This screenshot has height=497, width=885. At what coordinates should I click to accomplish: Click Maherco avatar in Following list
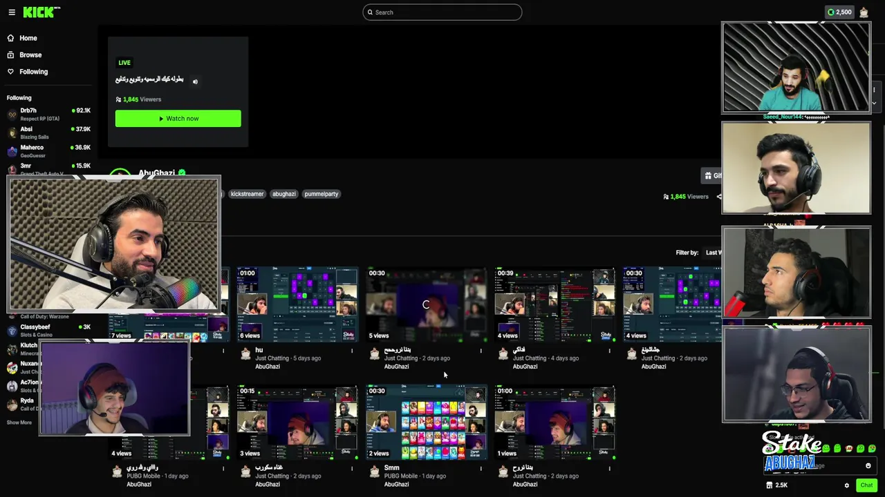click(12, 151)
